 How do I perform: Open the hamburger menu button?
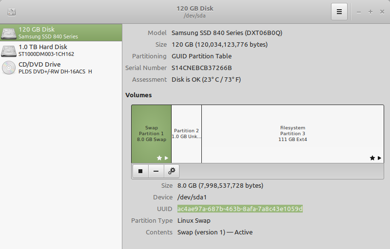(x=339, y=12)
